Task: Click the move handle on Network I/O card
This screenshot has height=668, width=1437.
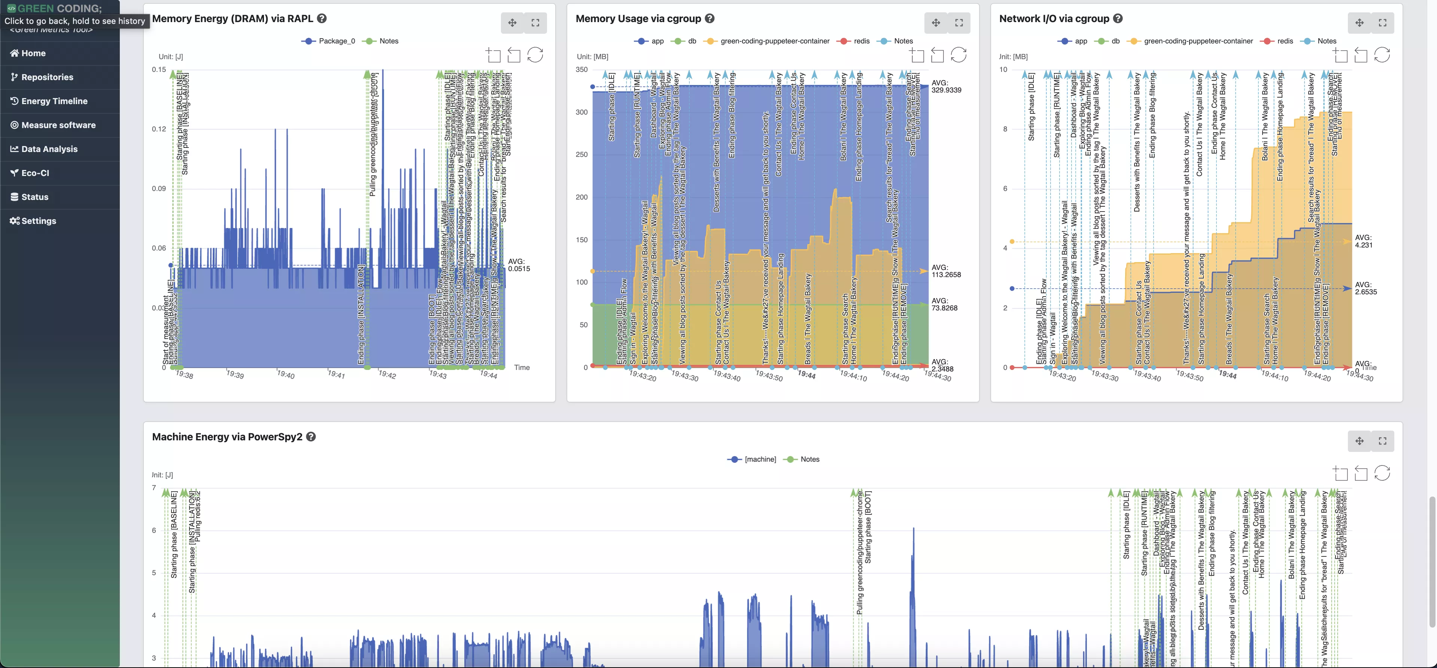Action: coord(1359,23)
